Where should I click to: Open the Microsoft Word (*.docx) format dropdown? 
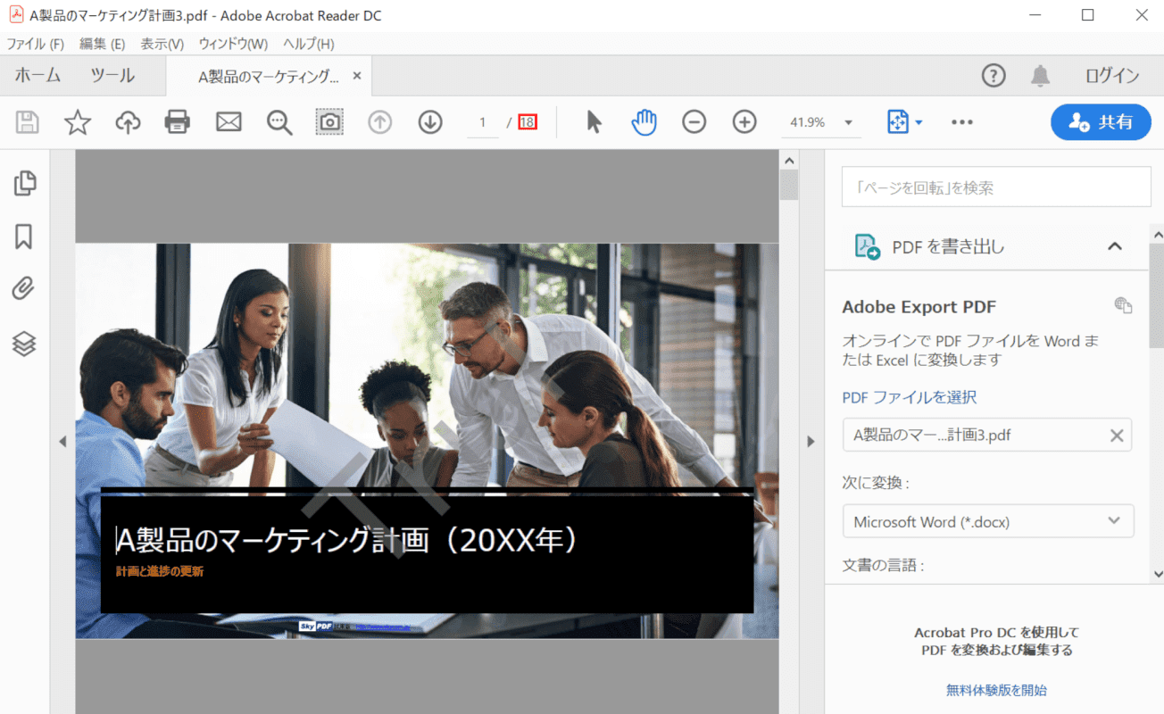[988, 521]
